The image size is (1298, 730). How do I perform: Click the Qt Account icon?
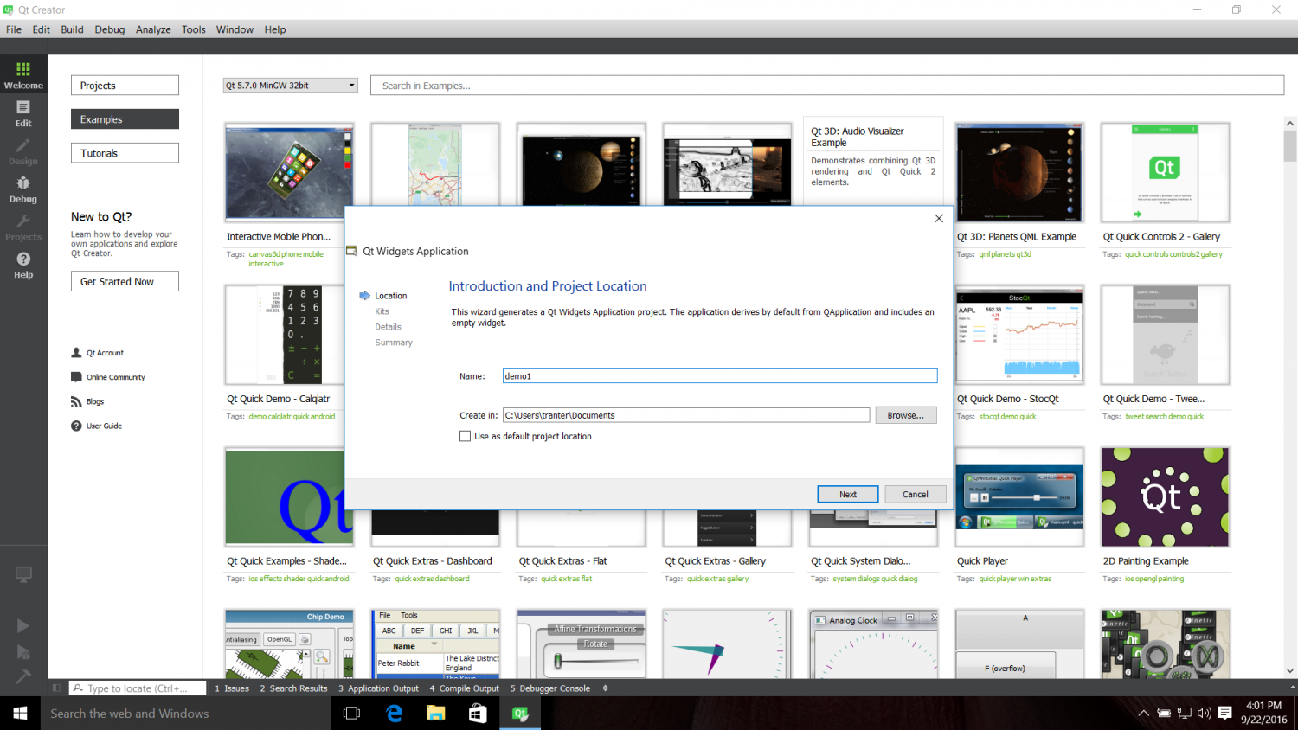(x=77, y=352)
